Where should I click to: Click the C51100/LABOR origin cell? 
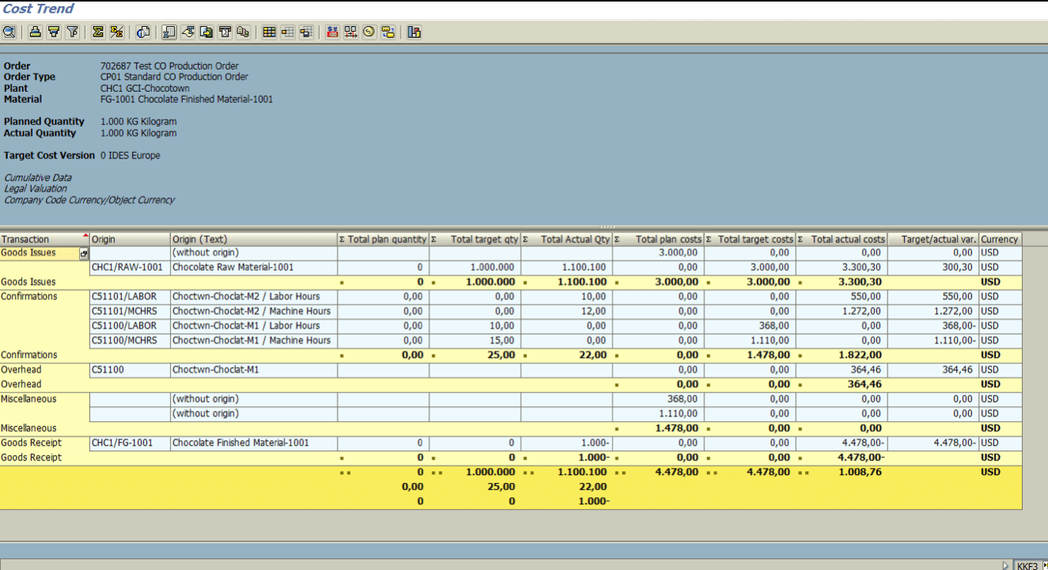tap(131, 326)
